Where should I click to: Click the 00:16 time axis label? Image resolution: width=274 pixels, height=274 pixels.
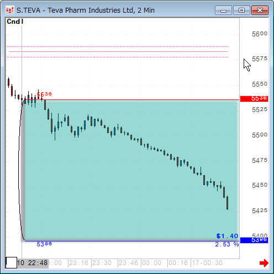point(178,263)
